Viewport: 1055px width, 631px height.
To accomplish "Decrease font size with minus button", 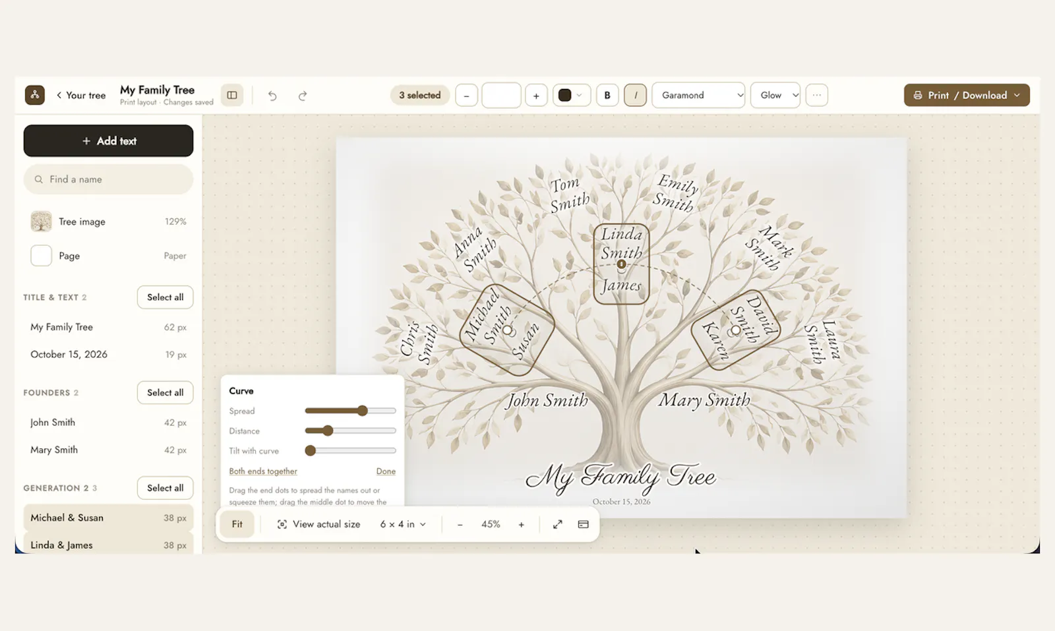I will [x=466, y=96].
